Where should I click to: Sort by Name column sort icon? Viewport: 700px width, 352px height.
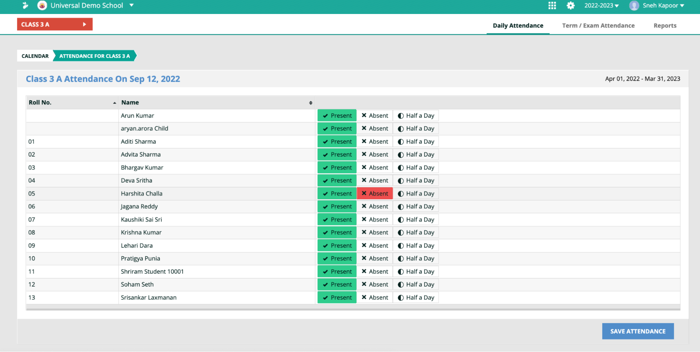tap(311, 103)
